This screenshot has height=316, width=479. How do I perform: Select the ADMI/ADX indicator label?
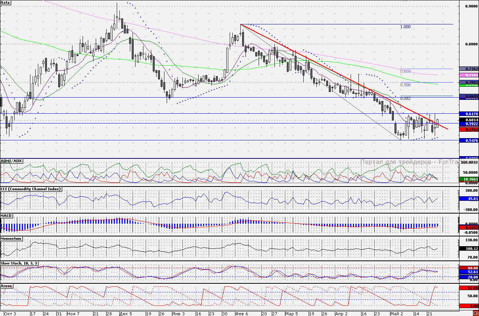pos(12,161)
